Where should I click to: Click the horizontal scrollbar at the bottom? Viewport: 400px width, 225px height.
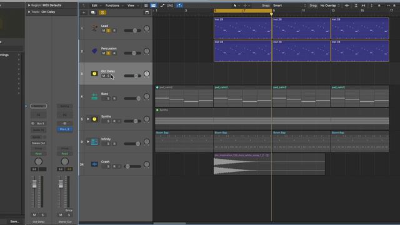[x=169, y=223]
